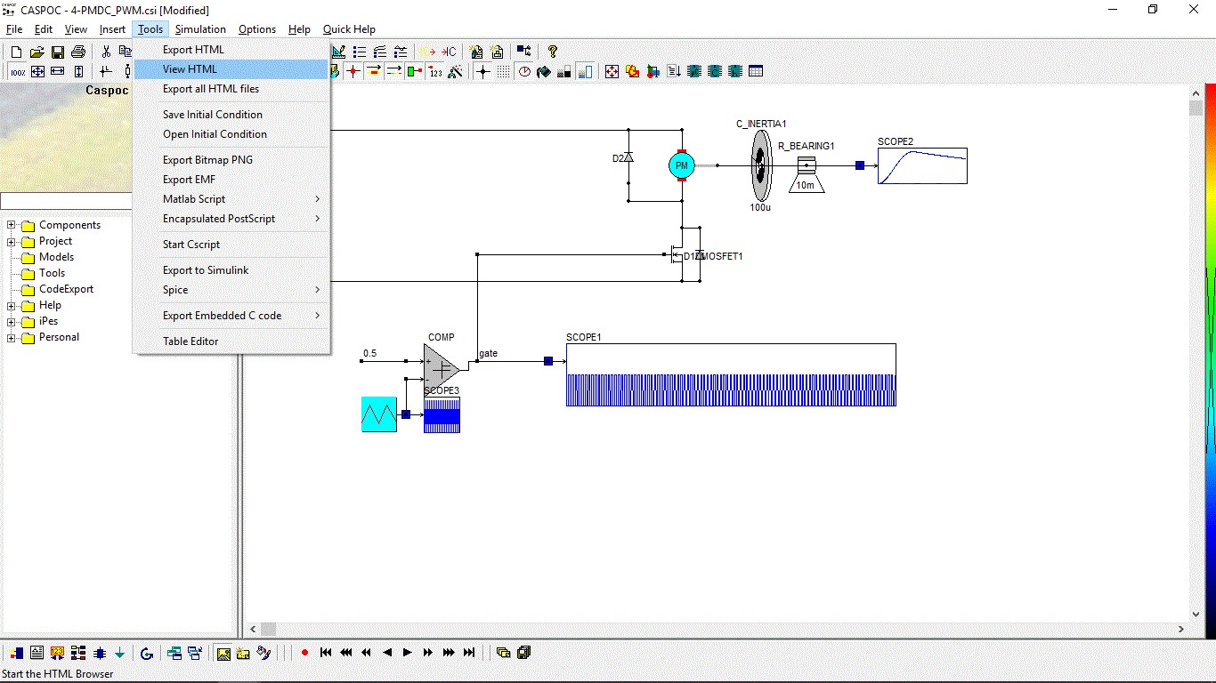
Task: Select View HTML menu entry
Action: click(231, 69)
